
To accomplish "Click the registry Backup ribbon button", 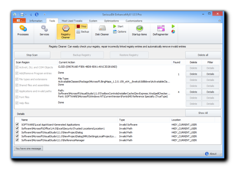I will (83, 32).
